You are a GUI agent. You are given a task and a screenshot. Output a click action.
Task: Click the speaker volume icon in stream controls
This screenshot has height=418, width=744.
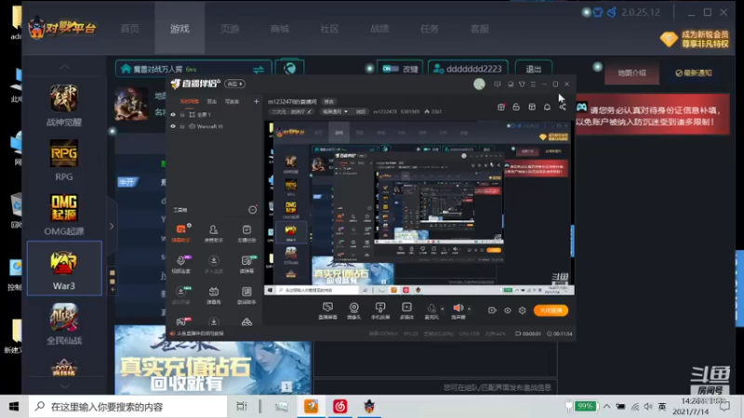[x=458, y=309]
